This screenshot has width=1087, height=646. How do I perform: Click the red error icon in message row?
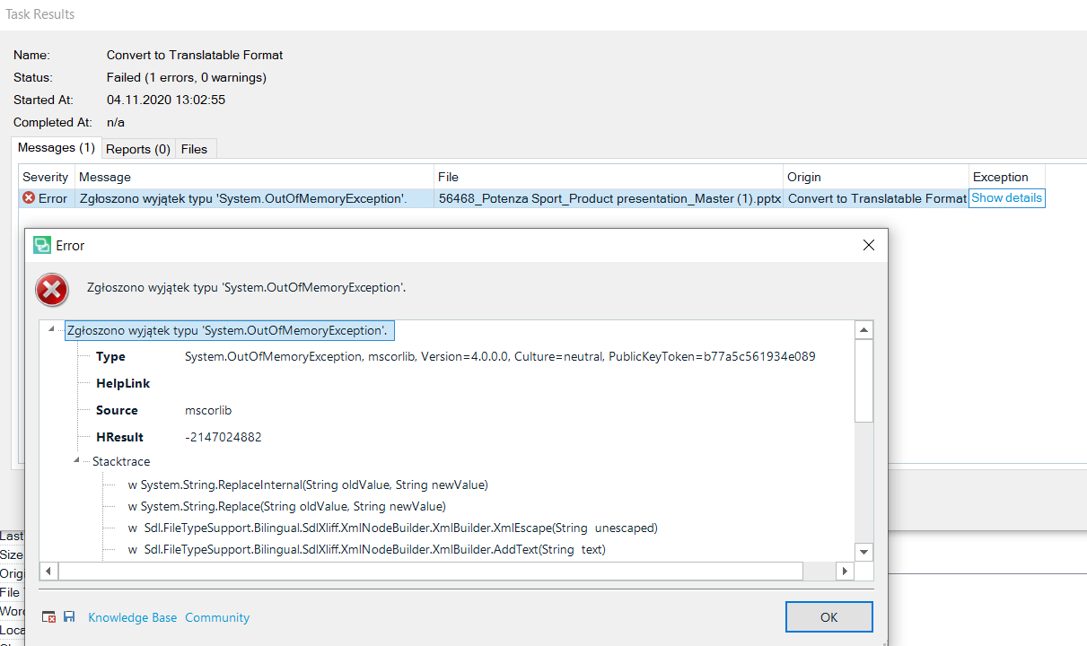pos(29,198)
